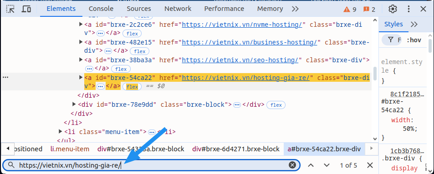Expand the li menu-item node
Screen dimensions: 434x174
tap(60, 131)
